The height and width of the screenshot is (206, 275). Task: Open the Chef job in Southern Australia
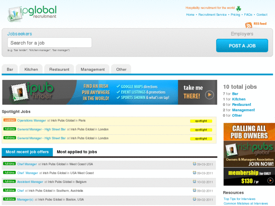20,191
